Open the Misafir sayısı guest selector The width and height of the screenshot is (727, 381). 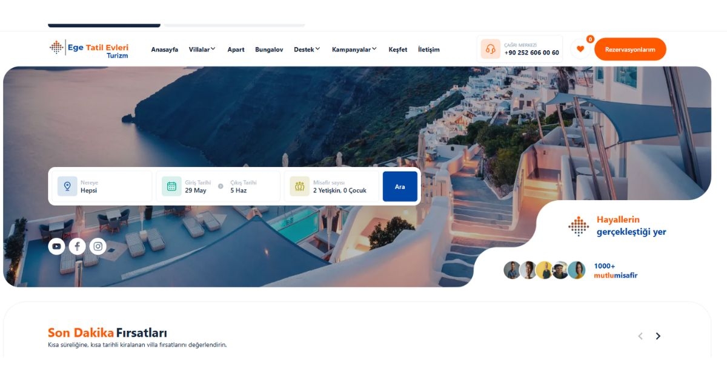click(x=331, y=186)
